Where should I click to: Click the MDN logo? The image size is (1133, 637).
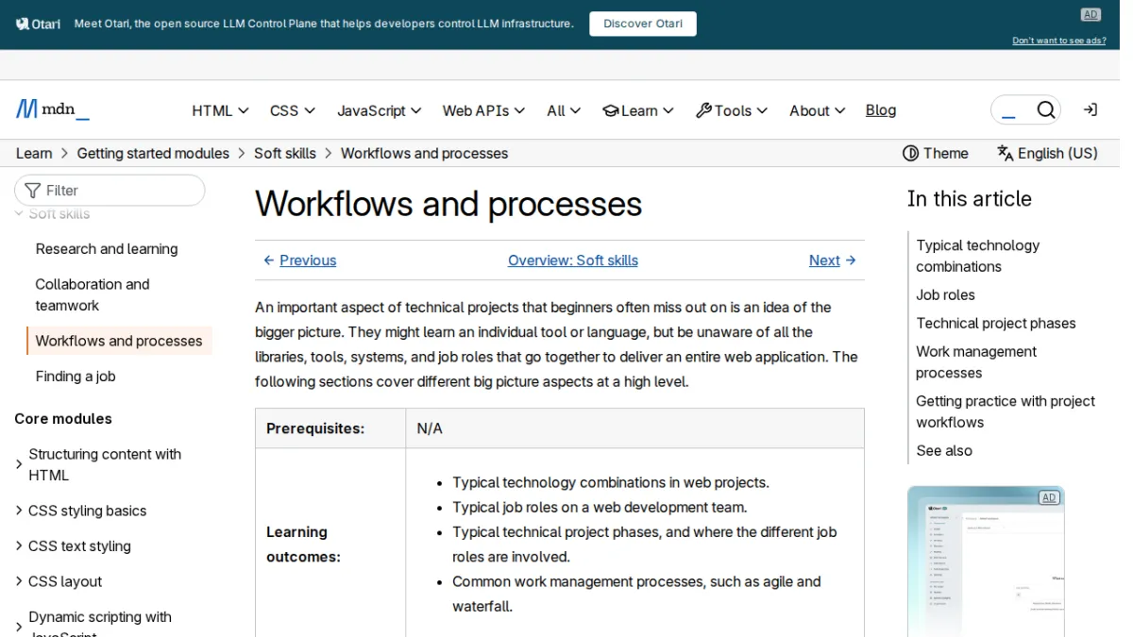[x=53, y=109]
